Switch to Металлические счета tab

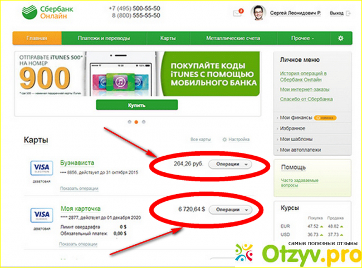coord(233,38)
